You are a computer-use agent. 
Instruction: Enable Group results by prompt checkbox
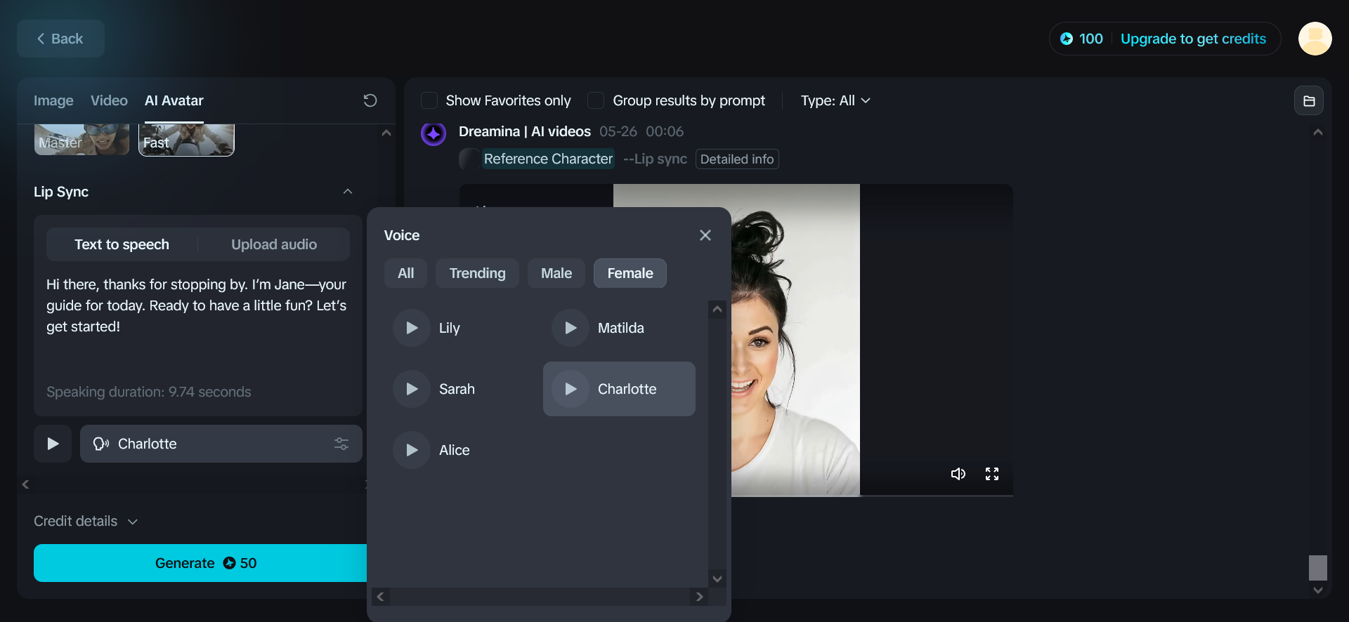pyautogui.click(x=596, y=100)
